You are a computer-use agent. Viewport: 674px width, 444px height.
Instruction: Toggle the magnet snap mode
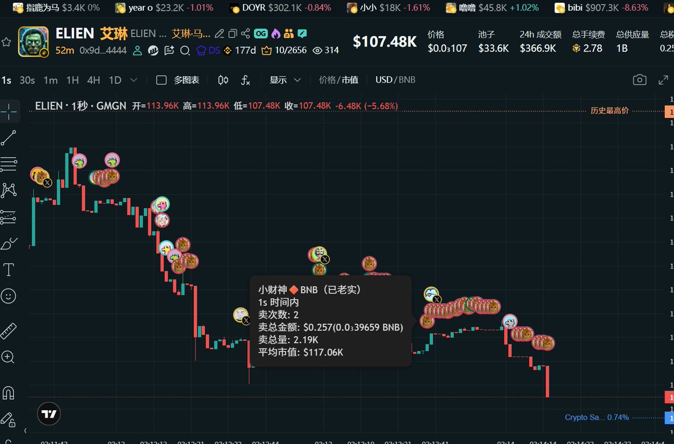(x=8, y=392)
